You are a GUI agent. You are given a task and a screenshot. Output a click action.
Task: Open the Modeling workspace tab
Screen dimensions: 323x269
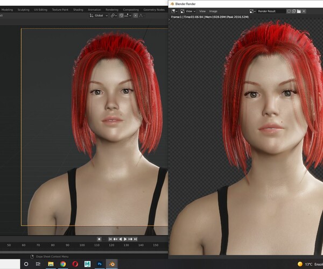[x=7, y=10]
